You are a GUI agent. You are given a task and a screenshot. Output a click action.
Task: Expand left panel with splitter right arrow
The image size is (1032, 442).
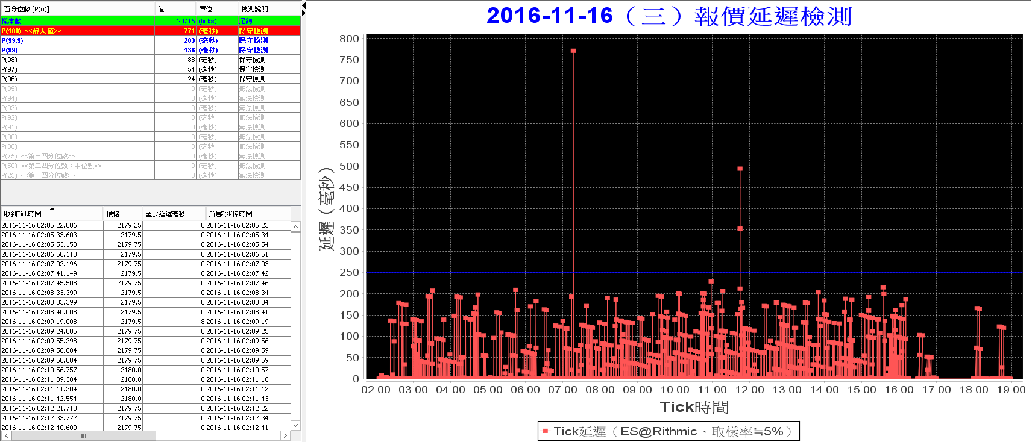point(304,13)
